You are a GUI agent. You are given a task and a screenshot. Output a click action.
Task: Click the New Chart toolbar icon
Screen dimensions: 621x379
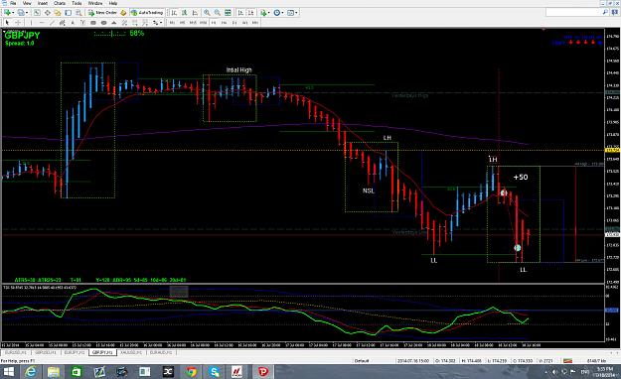(7, 13)
